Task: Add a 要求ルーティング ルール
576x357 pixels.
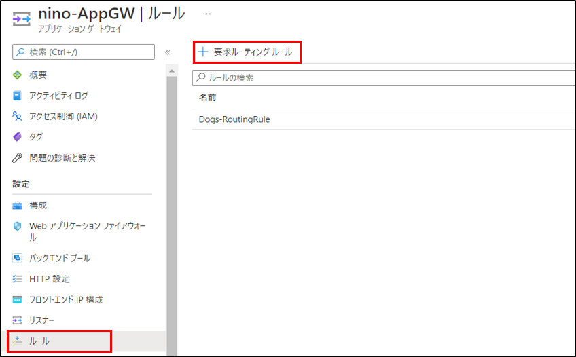Action: coord(247,52)
